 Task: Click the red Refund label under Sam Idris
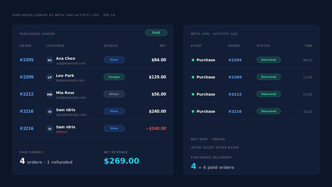61,132
